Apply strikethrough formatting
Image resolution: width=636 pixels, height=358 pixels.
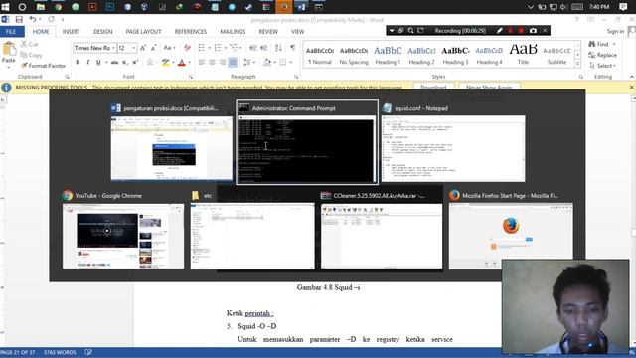[115, 62]
